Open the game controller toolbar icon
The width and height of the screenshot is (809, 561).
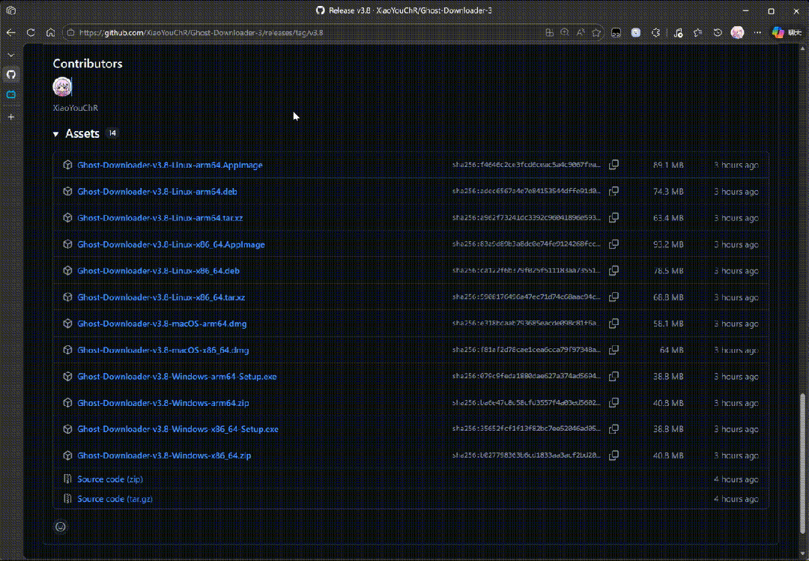(x=616, y=32)
